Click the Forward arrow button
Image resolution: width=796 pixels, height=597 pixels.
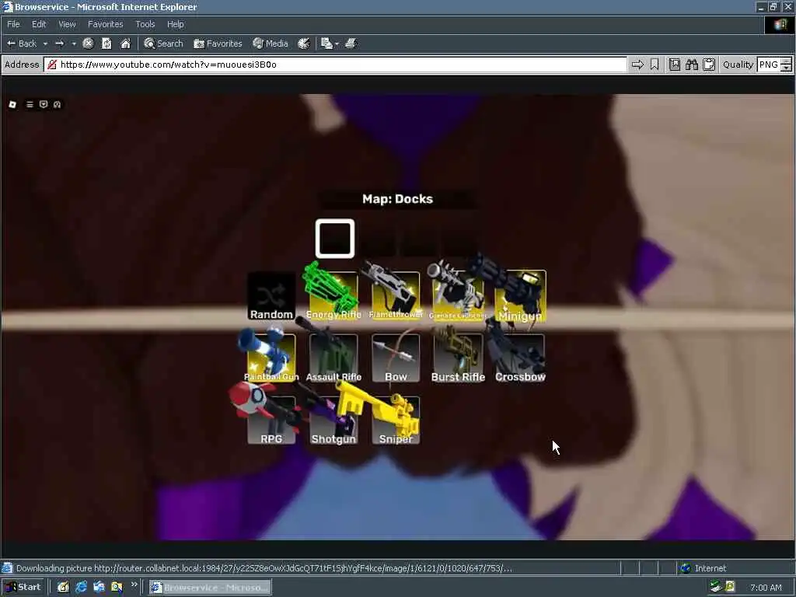59,44
